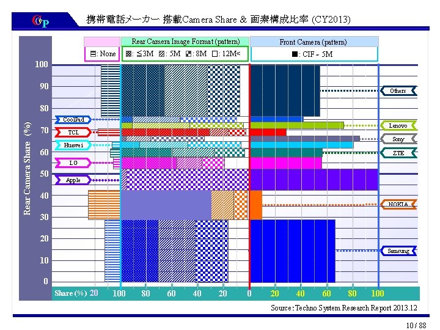Screen dimensions: 440x330
Task: Click the Samsung blue front camera bar
Action: click(292, 251)
